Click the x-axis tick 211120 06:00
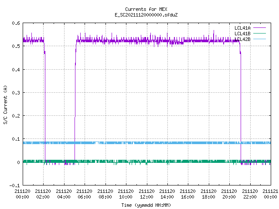 coord(84,194)
